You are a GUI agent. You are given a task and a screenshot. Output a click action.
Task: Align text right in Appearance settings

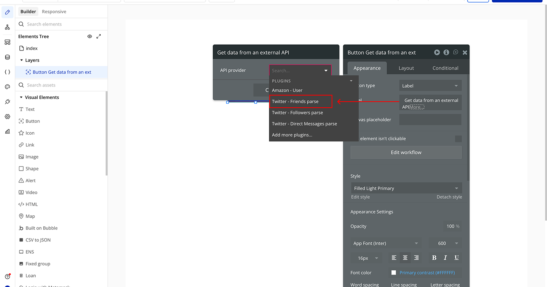416,258
